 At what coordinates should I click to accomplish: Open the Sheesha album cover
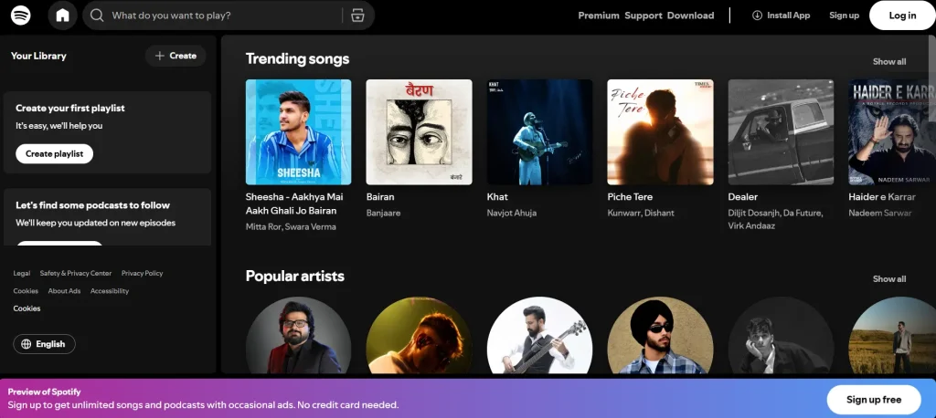(299, 132)
